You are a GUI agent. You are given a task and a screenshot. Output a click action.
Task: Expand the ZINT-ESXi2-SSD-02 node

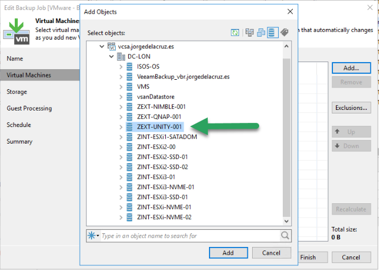[x=121, y=167]
